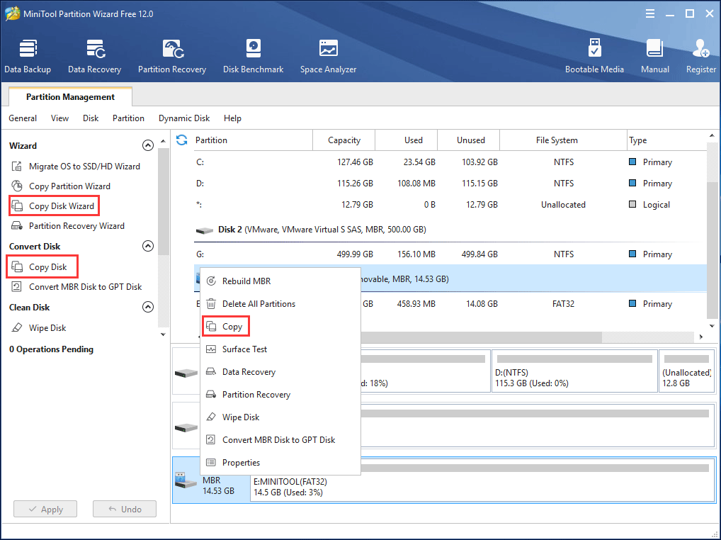Image resolution: width=721 pixels, height=540 pixels.
Task: Click Wipe Disk in the sidebar
Action: (47, 328)
